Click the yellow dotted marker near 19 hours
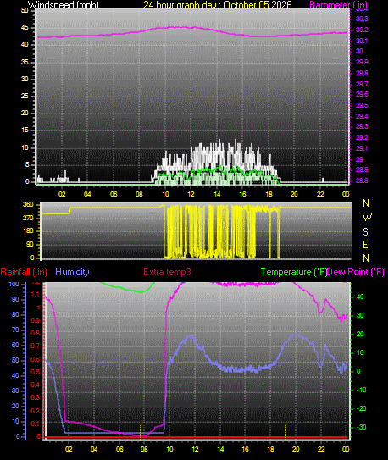The image size is (388, 460). click(x=285, y=431)
